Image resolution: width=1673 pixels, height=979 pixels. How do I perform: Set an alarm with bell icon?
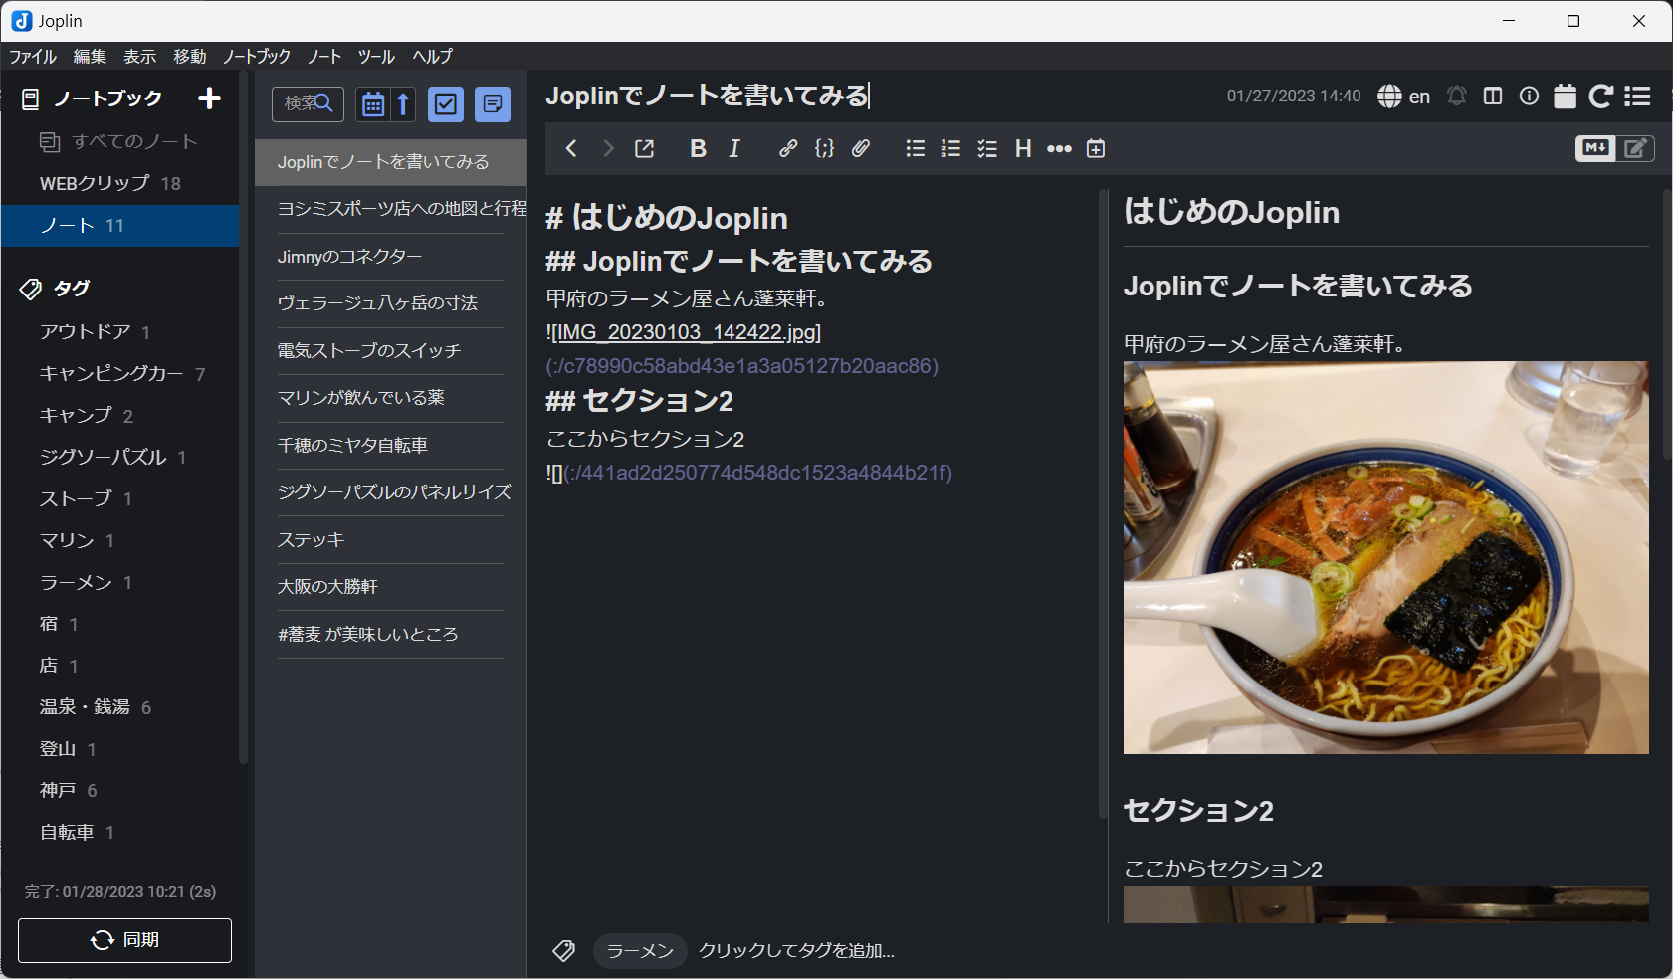[1457, 96]
